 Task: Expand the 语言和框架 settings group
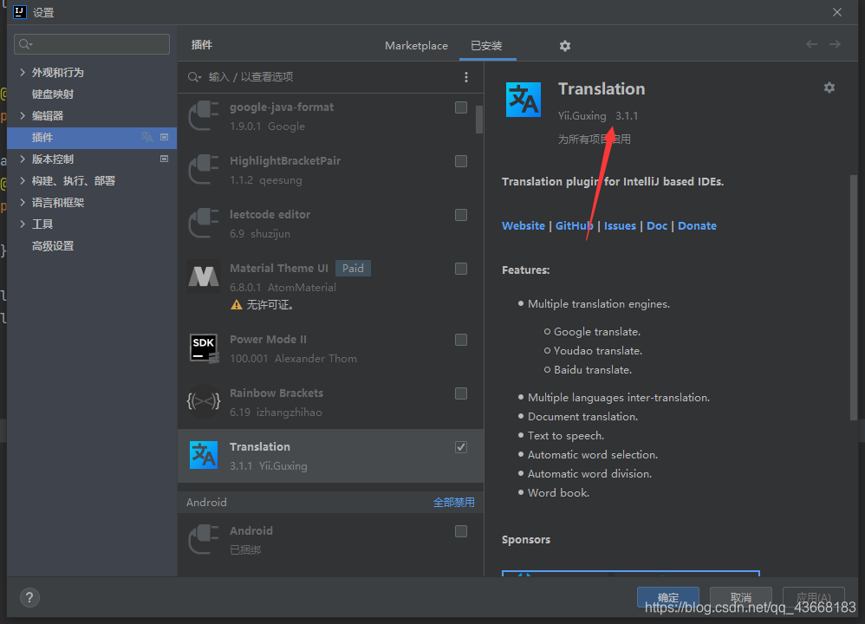pos(23,203)
